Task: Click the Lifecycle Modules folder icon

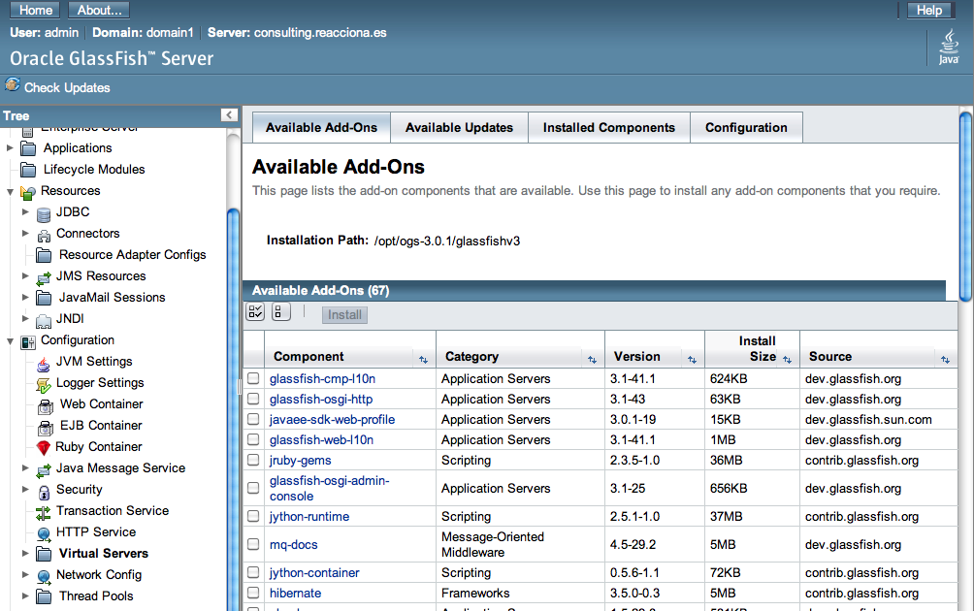Action: (28, 170)
